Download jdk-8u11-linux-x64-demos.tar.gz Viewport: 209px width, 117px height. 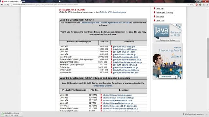coord(118,103)
